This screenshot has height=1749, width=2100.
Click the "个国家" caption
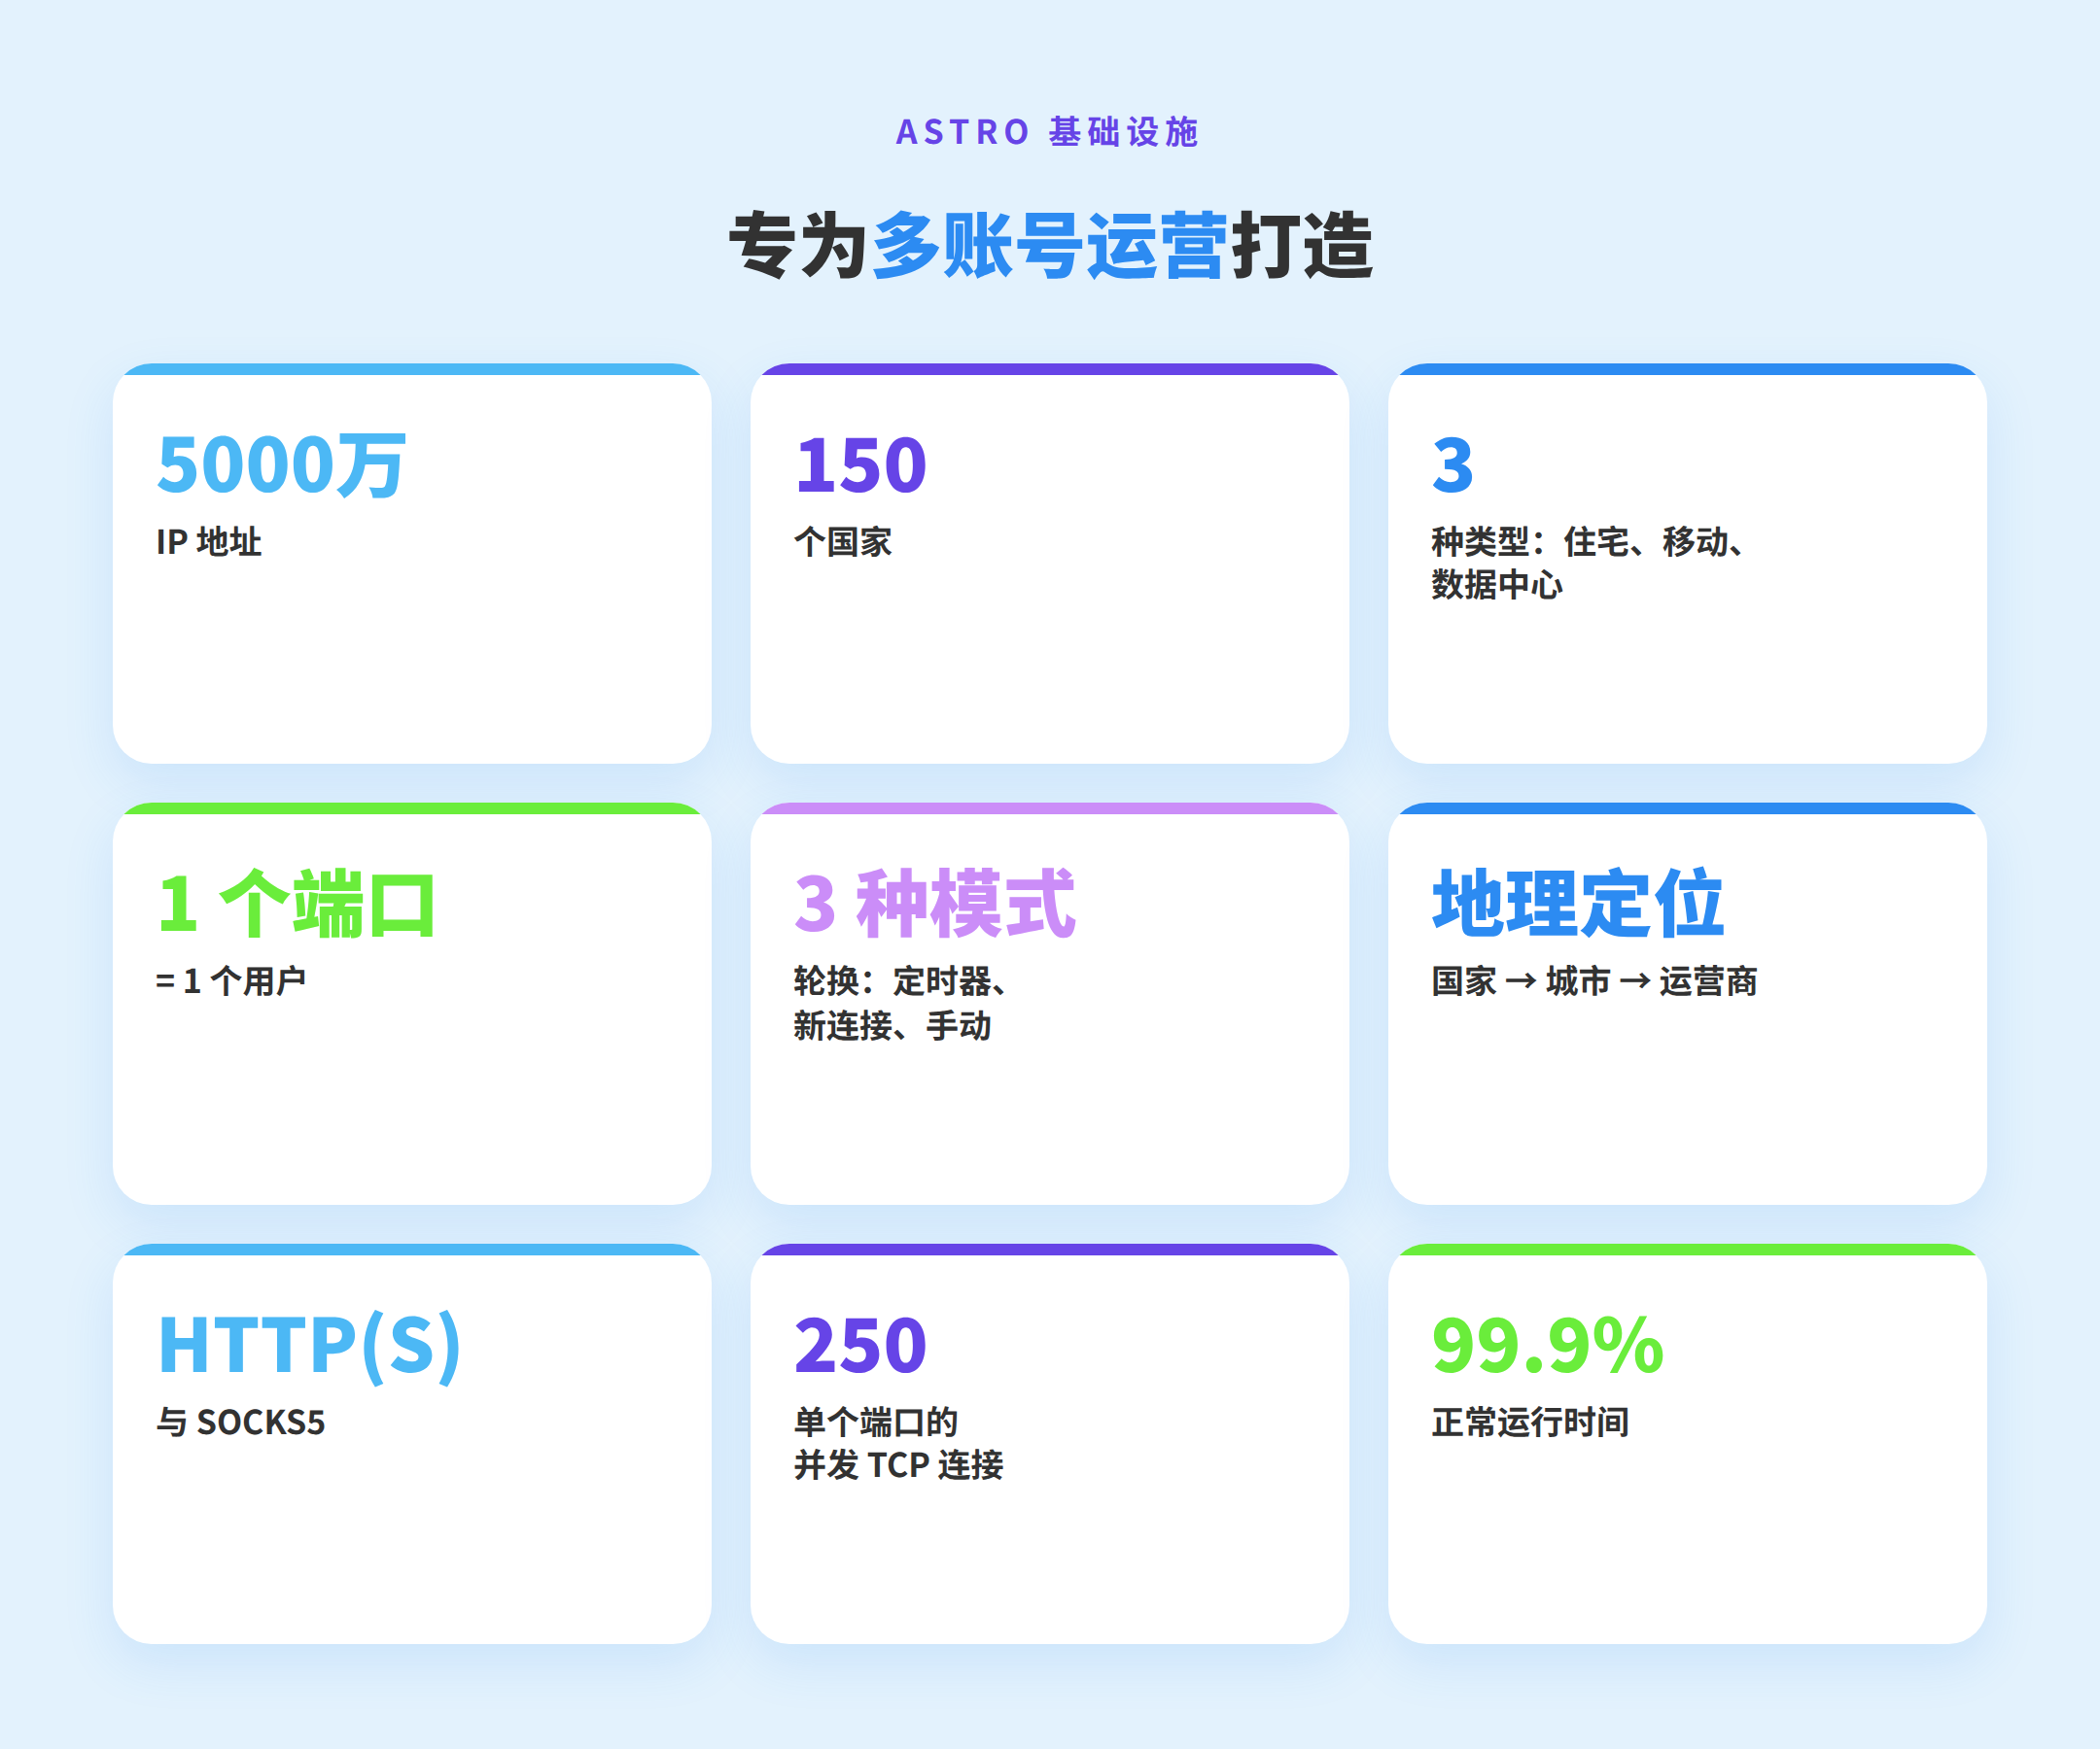(843, 541)
